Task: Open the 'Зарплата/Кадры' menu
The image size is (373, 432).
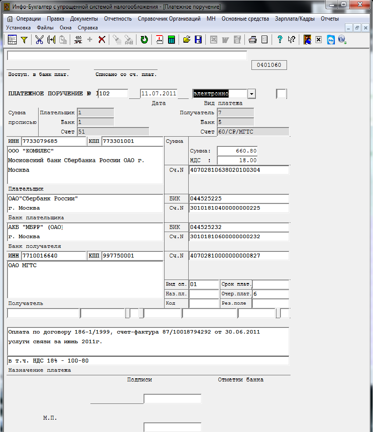Action: point(295,18)
